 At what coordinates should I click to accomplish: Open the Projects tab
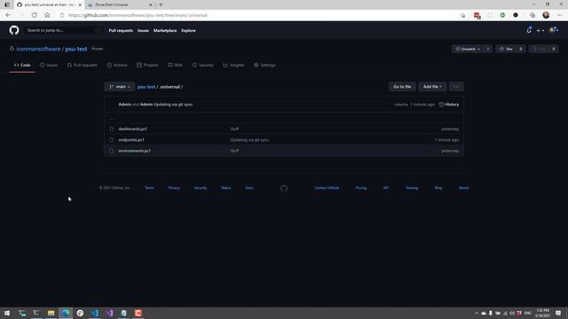point(147,65)
